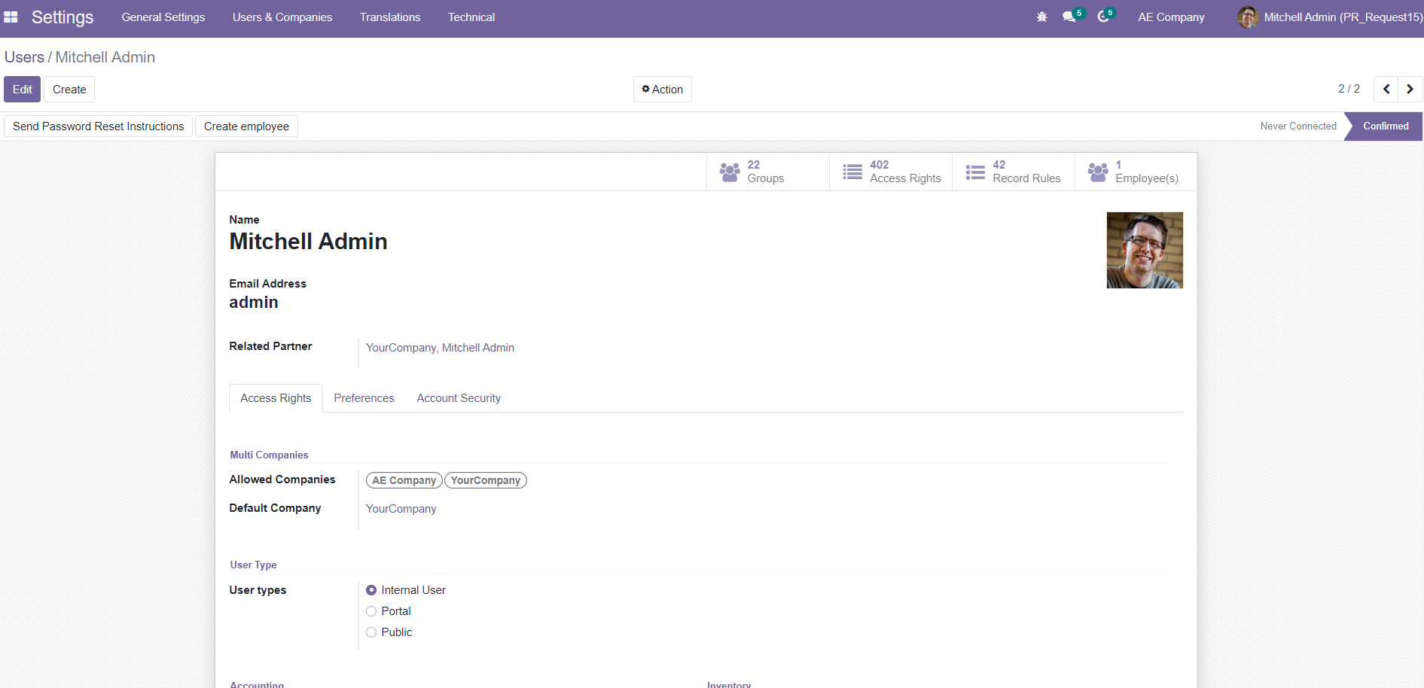The width and height of the screenshot is (1424, 688).
Task: Open the AE Company switcher dropdown
Action: (1171, 17)
